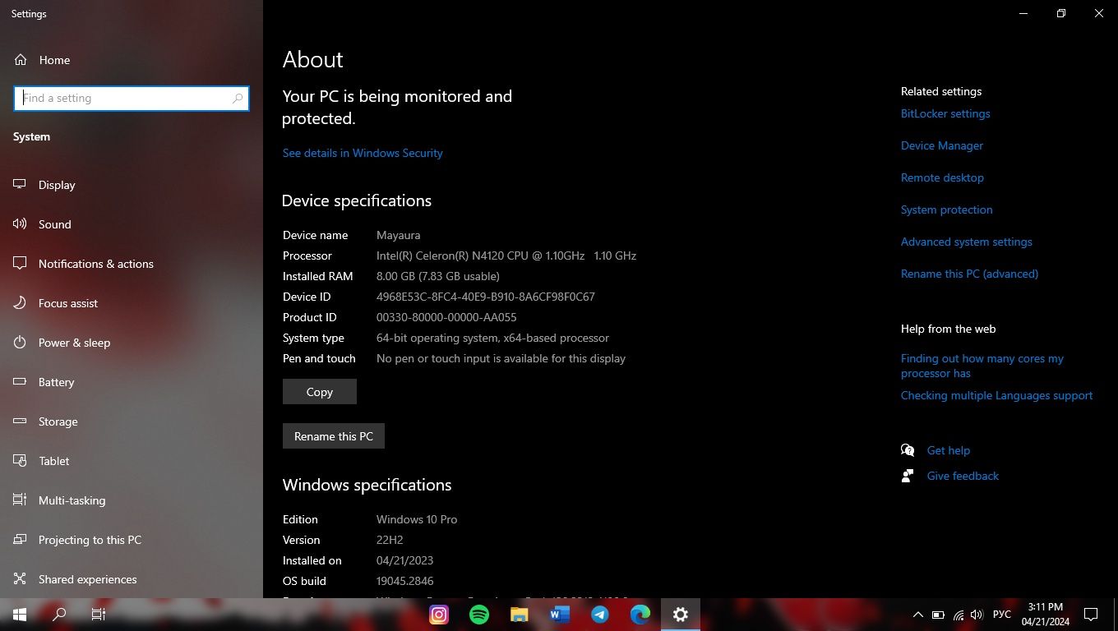Open the notification center

coord(1091,615)
